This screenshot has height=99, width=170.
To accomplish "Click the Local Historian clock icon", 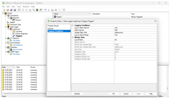I will (x=8, y=43).
